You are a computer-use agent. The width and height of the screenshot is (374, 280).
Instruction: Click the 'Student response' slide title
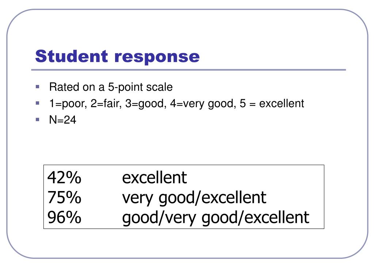click(117, 57)
